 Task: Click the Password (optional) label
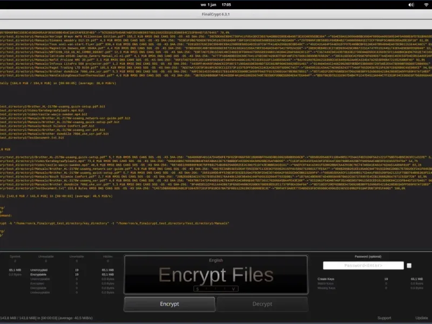pyautogui.click(x=368, y=256)
